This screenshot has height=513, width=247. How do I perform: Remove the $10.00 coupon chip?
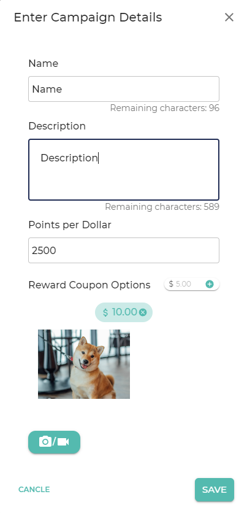[x=143, y=312]
